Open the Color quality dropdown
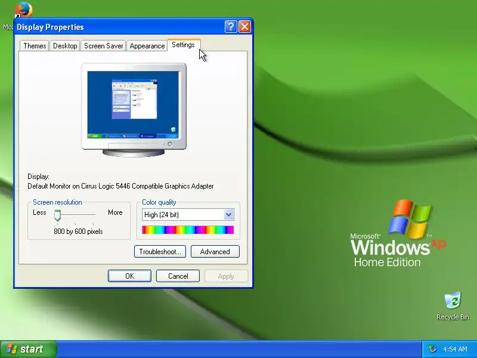This screenshot has width=477, height=358. tap(188, 215)
